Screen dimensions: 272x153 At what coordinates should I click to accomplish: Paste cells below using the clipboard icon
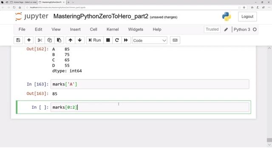59,40
